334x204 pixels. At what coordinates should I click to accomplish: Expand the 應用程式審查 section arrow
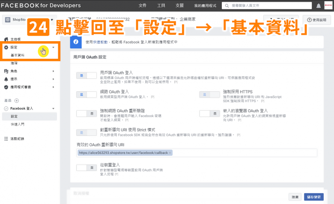[53, 87]
